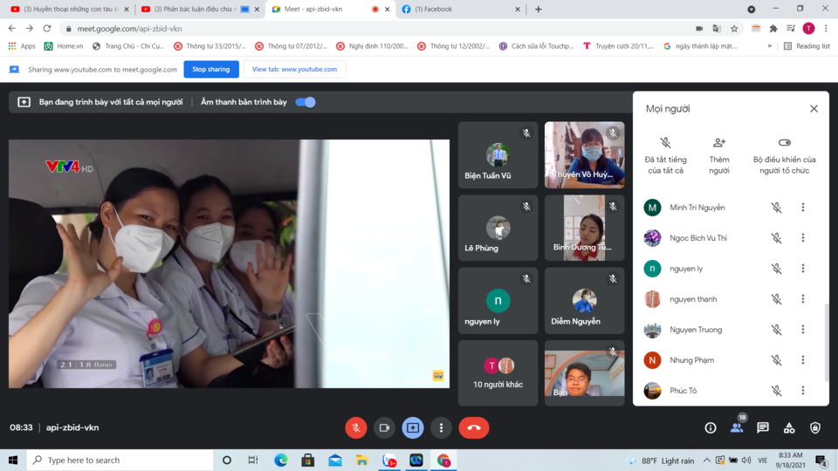Close the Mọi người panel

coord(814,108)
